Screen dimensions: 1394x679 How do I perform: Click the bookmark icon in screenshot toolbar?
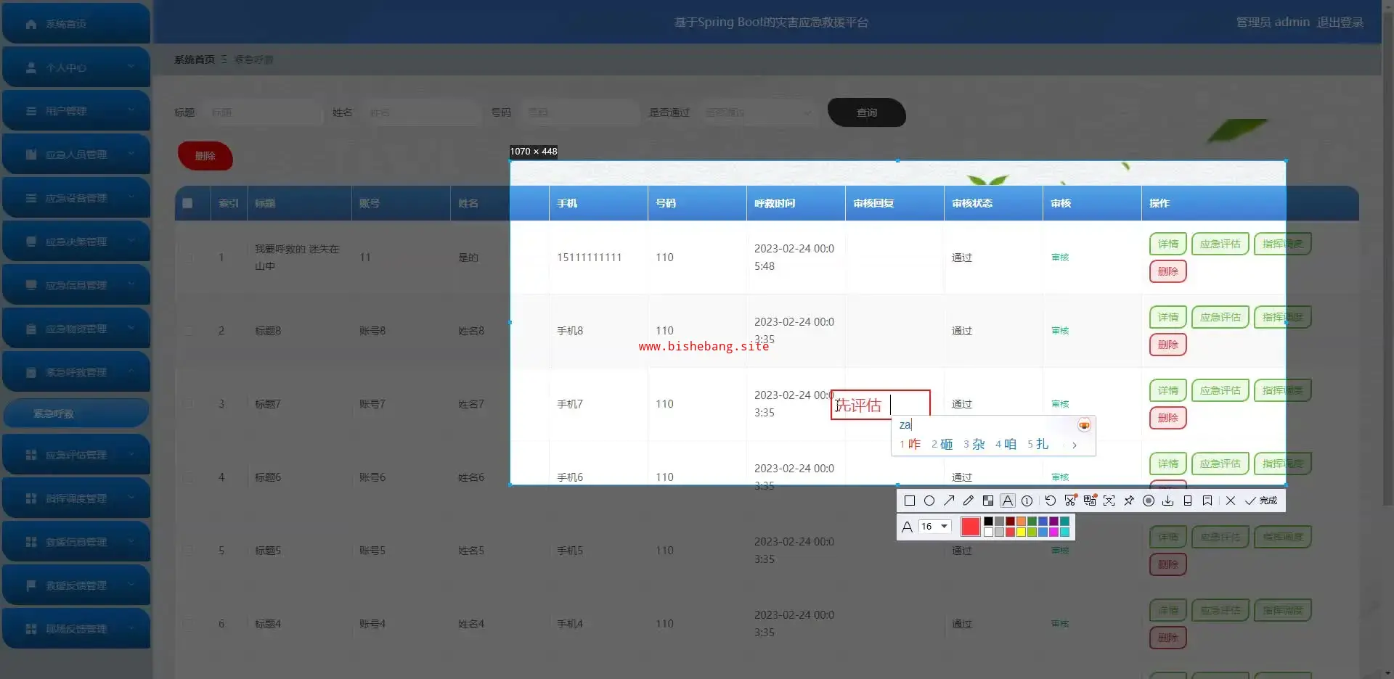(1207, 501)
